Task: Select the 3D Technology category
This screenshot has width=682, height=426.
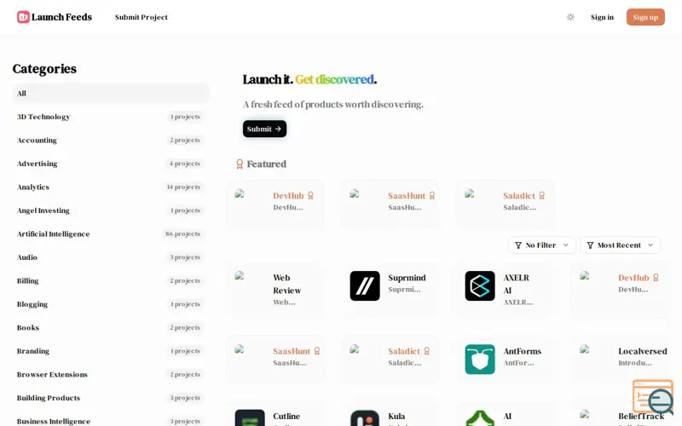Action: point(111,117)
